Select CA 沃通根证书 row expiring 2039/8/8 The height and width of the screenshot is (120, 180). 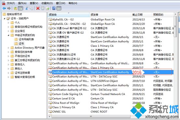[111, 50]
